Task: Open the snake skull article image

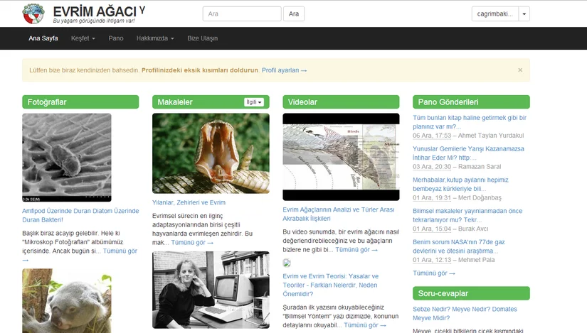Action: click(211, 153)
